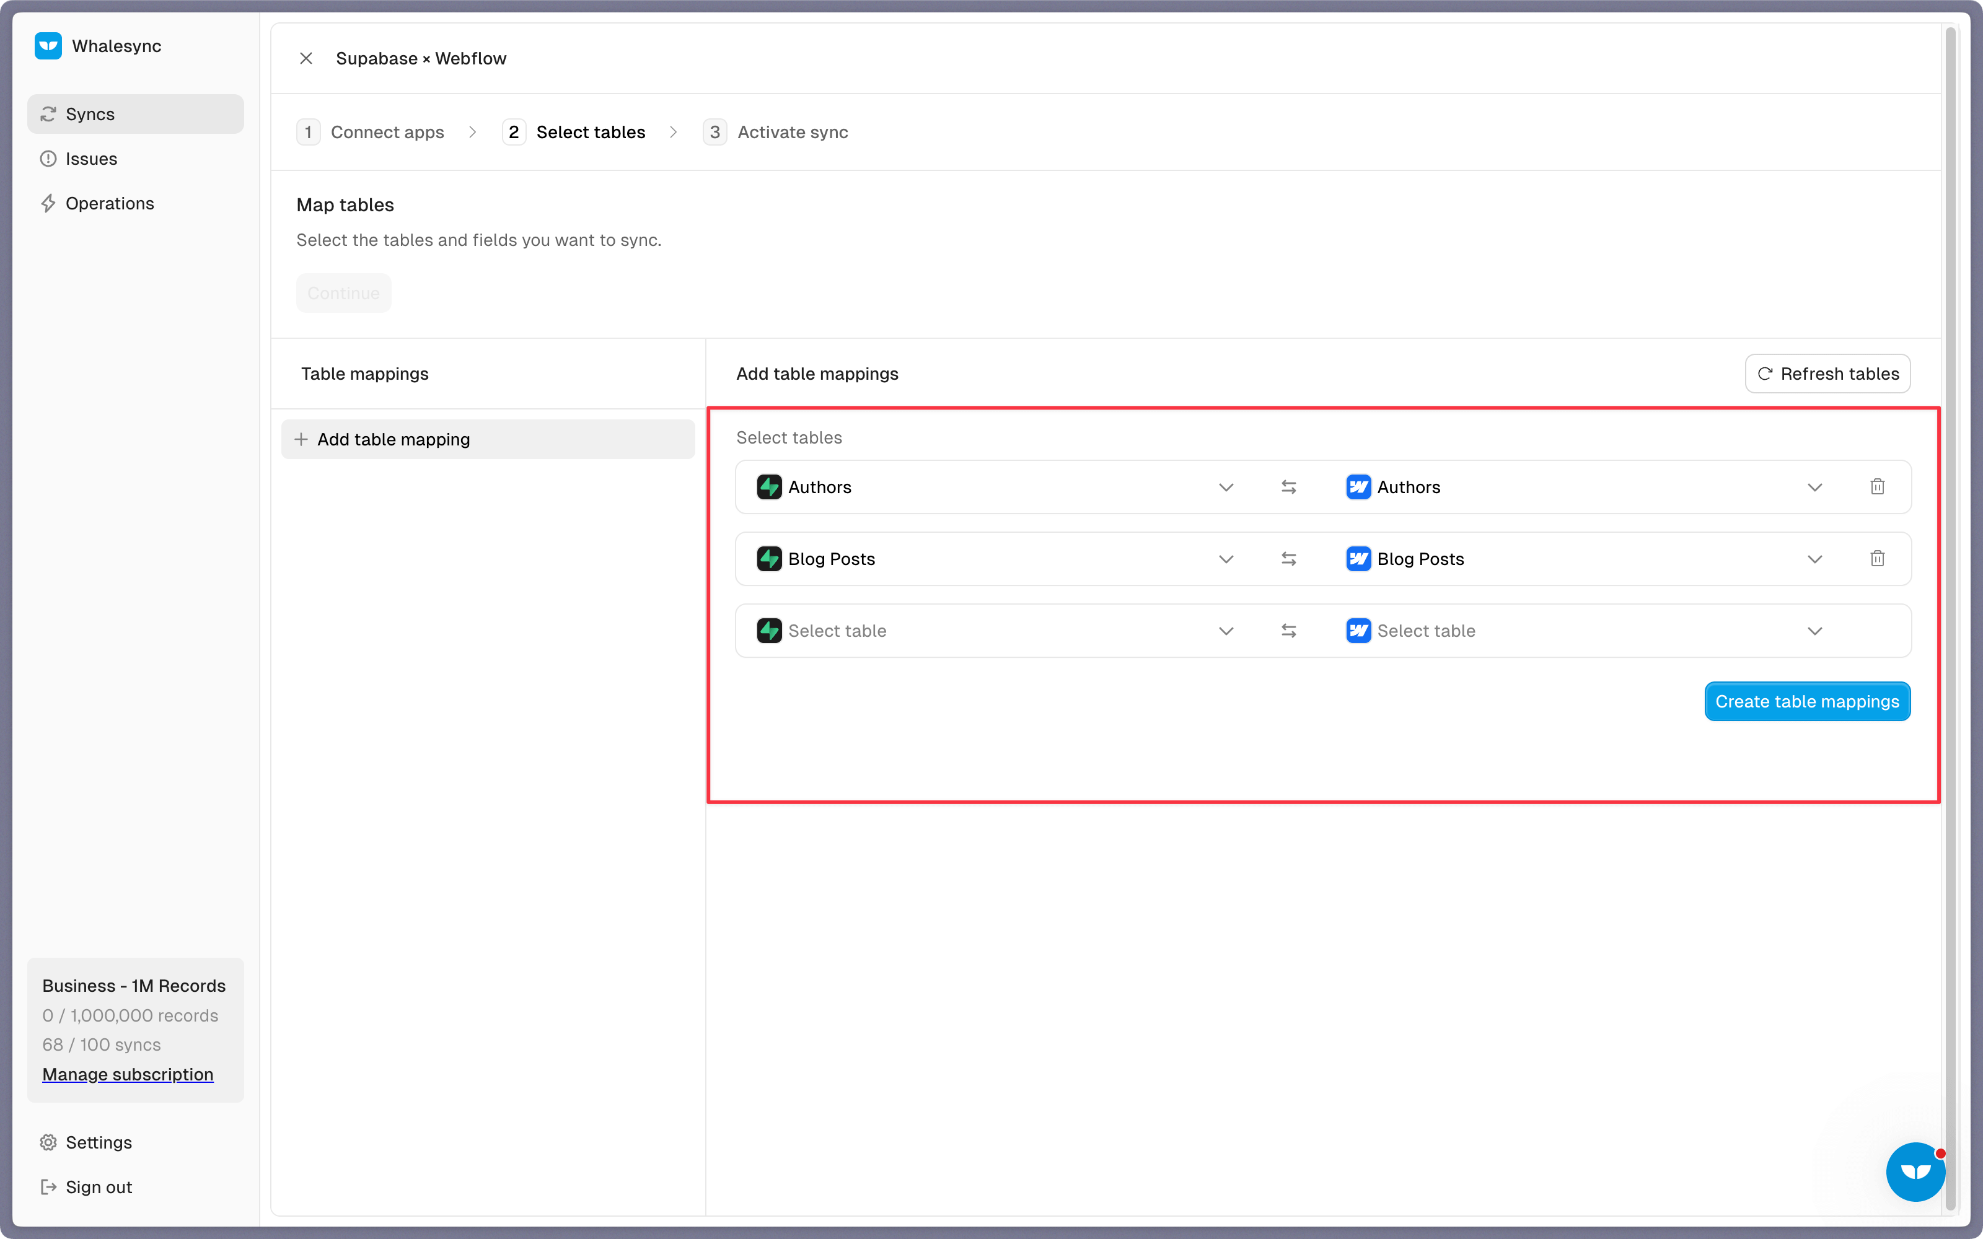Open Whalesync chat bubble icon

tap(1915, 1171)
